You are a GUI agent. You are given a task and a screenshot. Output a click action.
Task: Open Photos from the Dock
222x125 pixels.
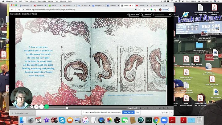coord(109,120)
